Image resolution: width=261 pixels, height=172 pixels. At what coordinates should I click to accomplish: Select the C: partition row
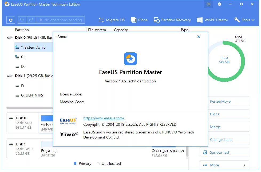(x=34, y=57)
